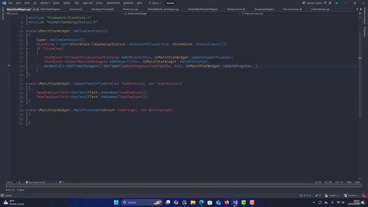Open the Edit menu
This screenshot has height=207, width=368.
click(18, 3)
